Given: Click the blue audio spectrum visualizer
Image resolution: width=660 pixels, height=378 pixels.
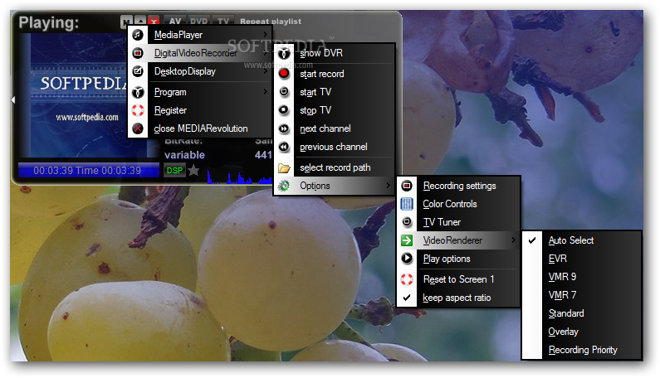Looking at the screenshot, I should 239,177.
